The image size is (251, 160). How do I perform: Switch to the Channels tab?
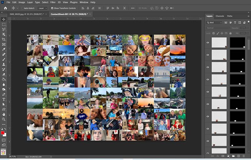coord(220,16)
